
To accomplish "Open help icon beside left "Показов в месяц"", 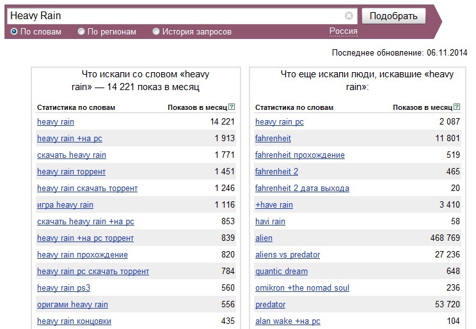I will 232,107.
